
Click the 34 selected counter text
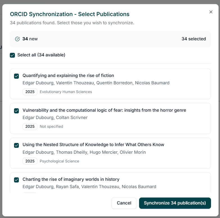[x=194, y=39]
